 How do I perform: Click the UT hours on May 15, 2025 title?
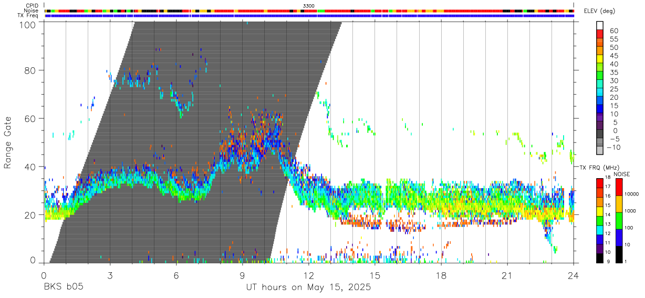[309, 287]
